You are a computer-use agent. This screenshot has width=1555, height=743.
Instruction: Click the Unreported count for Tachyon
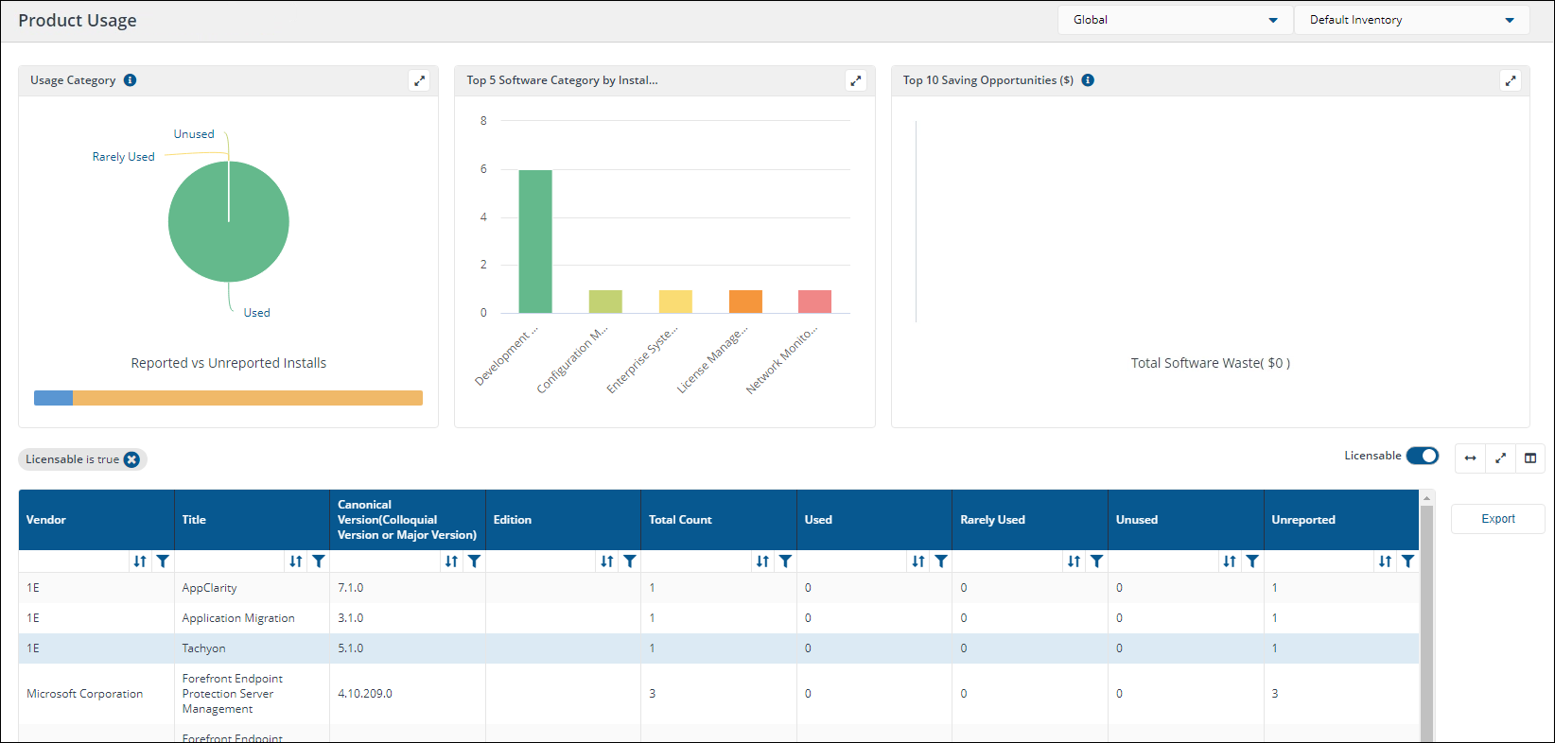[1275, 648]
